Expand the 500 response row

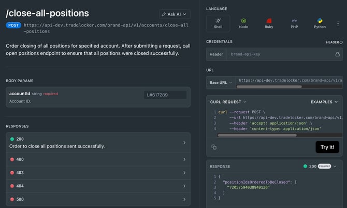98,199
